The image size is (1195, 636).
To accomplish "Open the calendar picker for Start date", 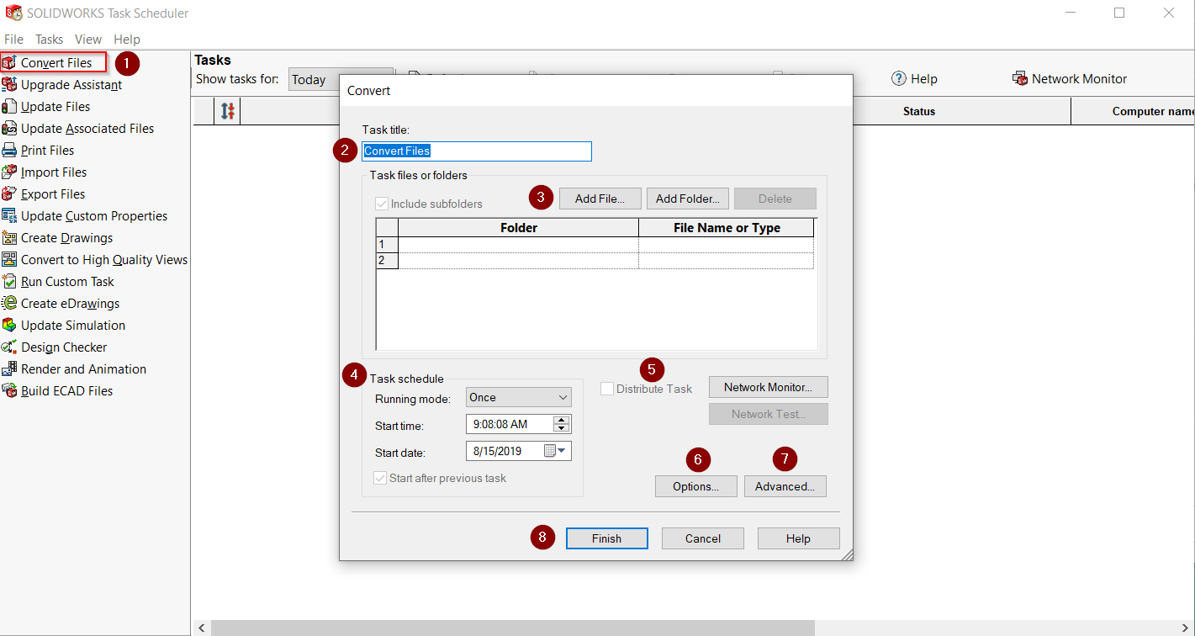I will coord(556,451).
